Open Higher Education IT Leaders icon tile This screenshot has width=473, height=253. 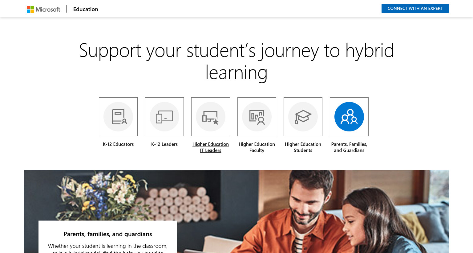coord(211,117)
